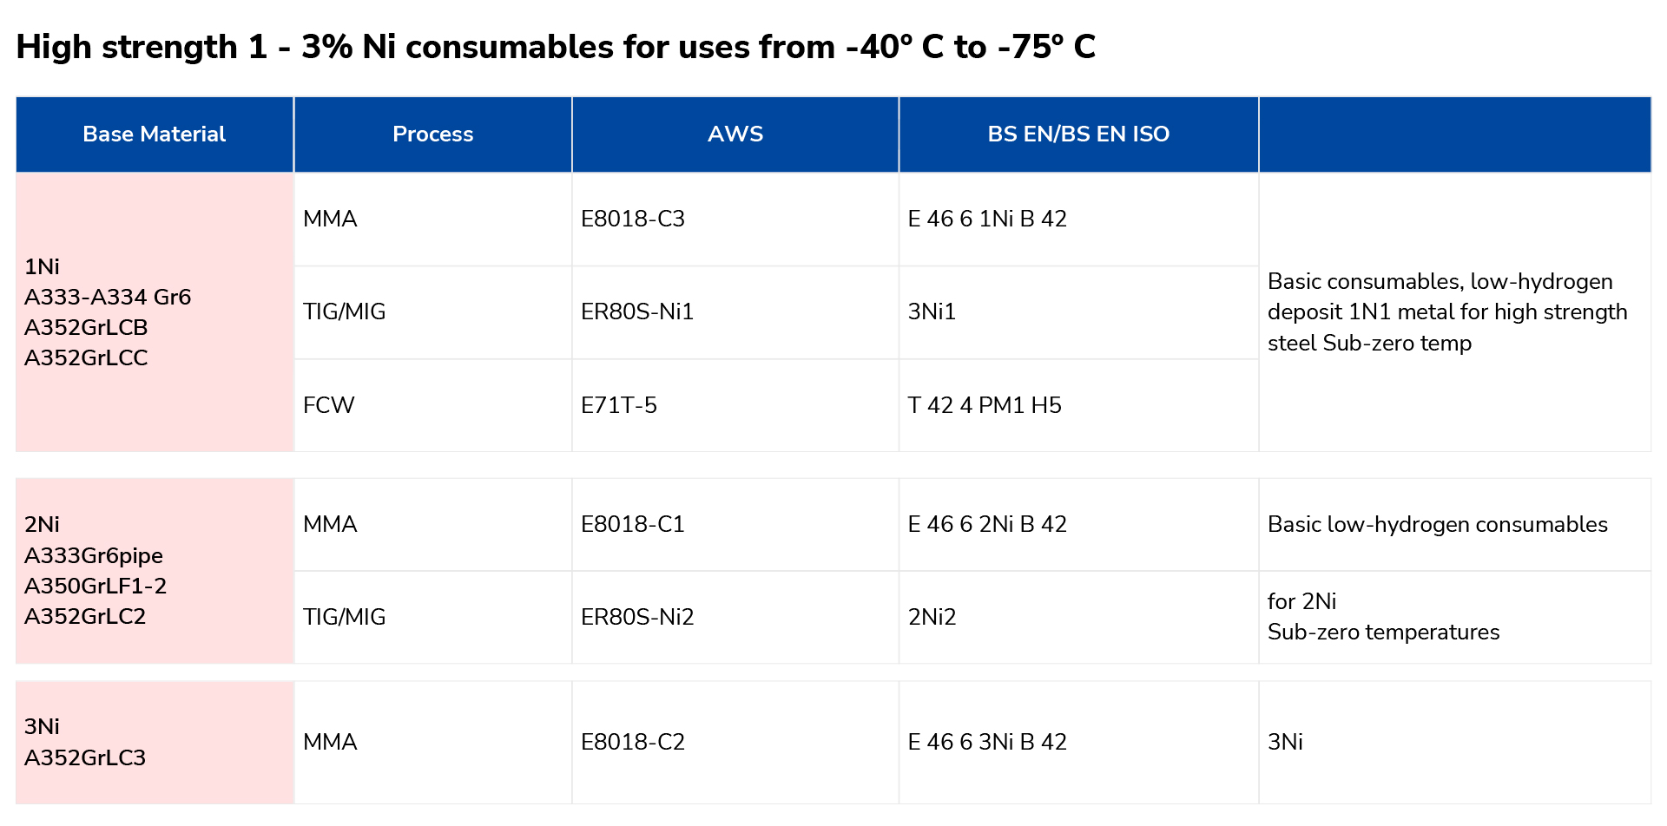Image resolution: width=1667 pixels, height=826 pixels.
Task: Click the Base Material column header
Action: tap(155, 134)
